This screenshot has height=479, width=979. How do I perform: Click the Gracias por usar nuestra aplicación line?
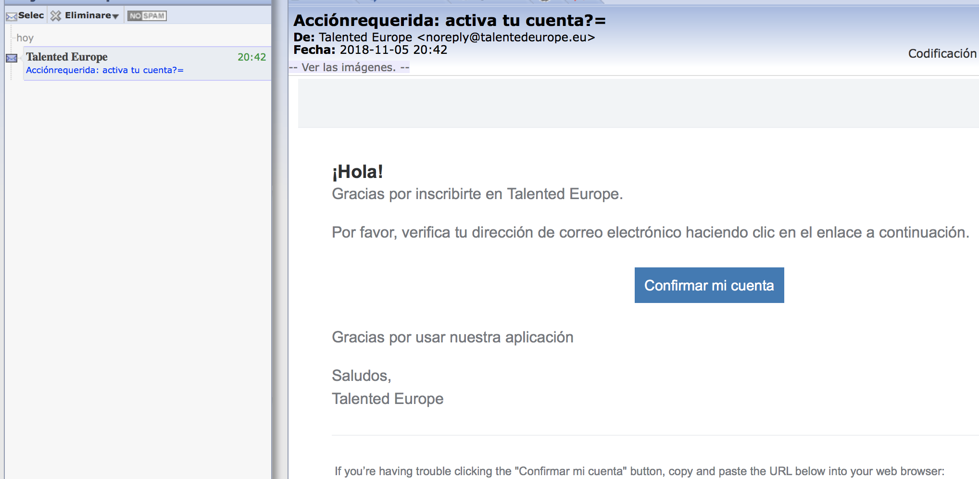click(x=452, y=337)
